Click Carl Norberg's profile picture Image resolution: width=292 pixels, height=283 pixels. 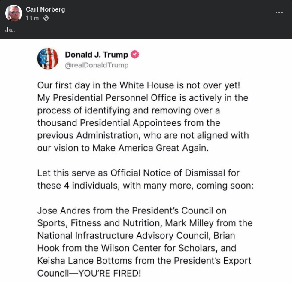pos(14,13)
